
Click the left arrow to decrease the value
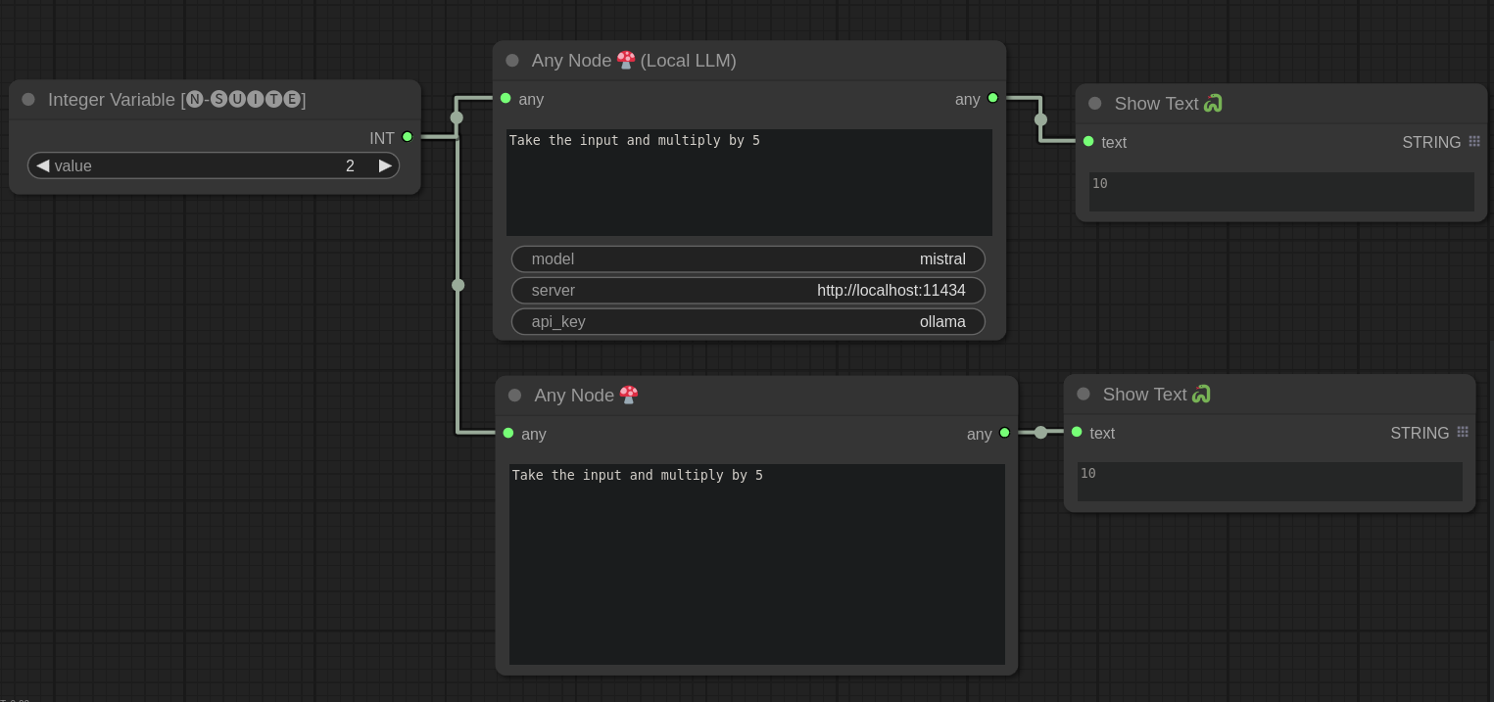pyautogui.click(x=43, y=165)
